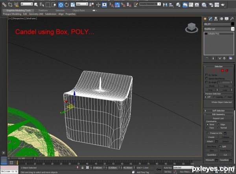The height and width of the screenshot is (174, 236).
Task: Open the View reference coordinate dropdown
Action: 82,4
